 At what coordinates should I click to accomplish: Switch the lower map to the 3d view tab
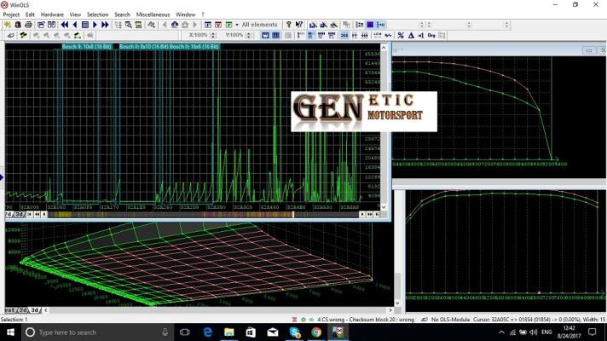click(36, 309)
